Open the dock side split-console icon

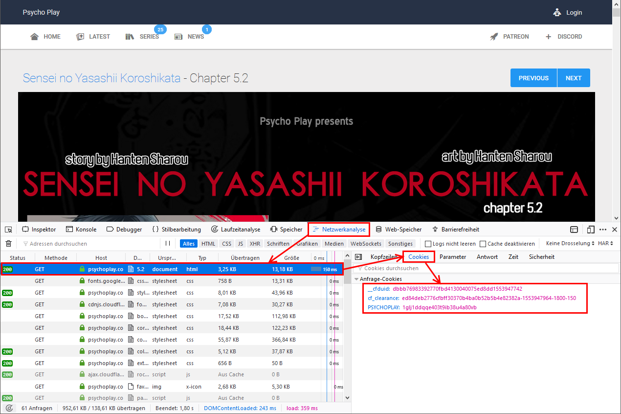[x=574, y=229]
